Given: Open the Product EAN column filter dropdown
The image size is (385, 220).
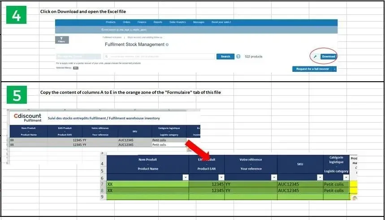Looking at the screenshot, I should tap(221, 177).
